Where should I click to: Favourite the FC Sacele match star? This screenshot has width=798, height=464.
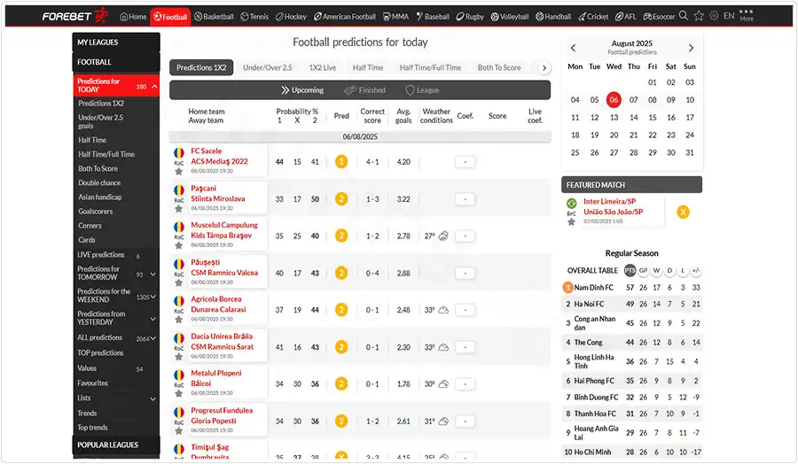click(178, 171)
